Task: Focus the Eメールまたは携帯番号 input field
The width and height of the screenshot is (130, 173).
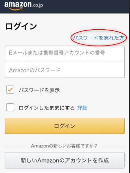Action: tap(65, 54)
